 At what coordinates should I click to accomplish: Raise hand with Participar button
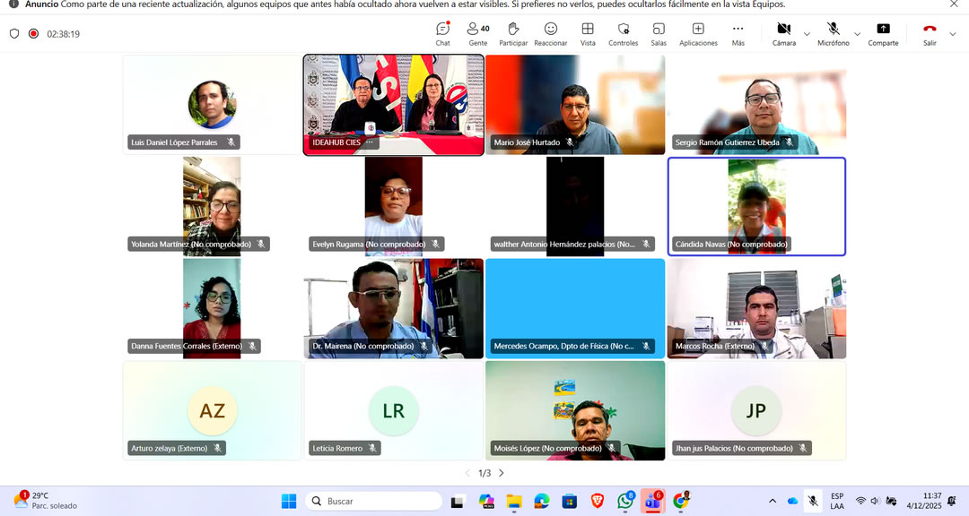[513, 33]
